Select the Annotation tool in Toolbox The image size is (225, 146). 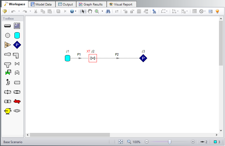17,26
